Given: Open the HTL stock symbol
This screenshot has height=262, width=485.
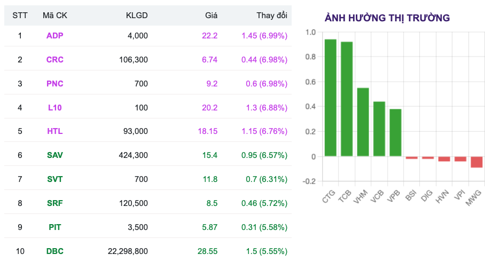Looking at the screenshot, I should click(54, 131).
